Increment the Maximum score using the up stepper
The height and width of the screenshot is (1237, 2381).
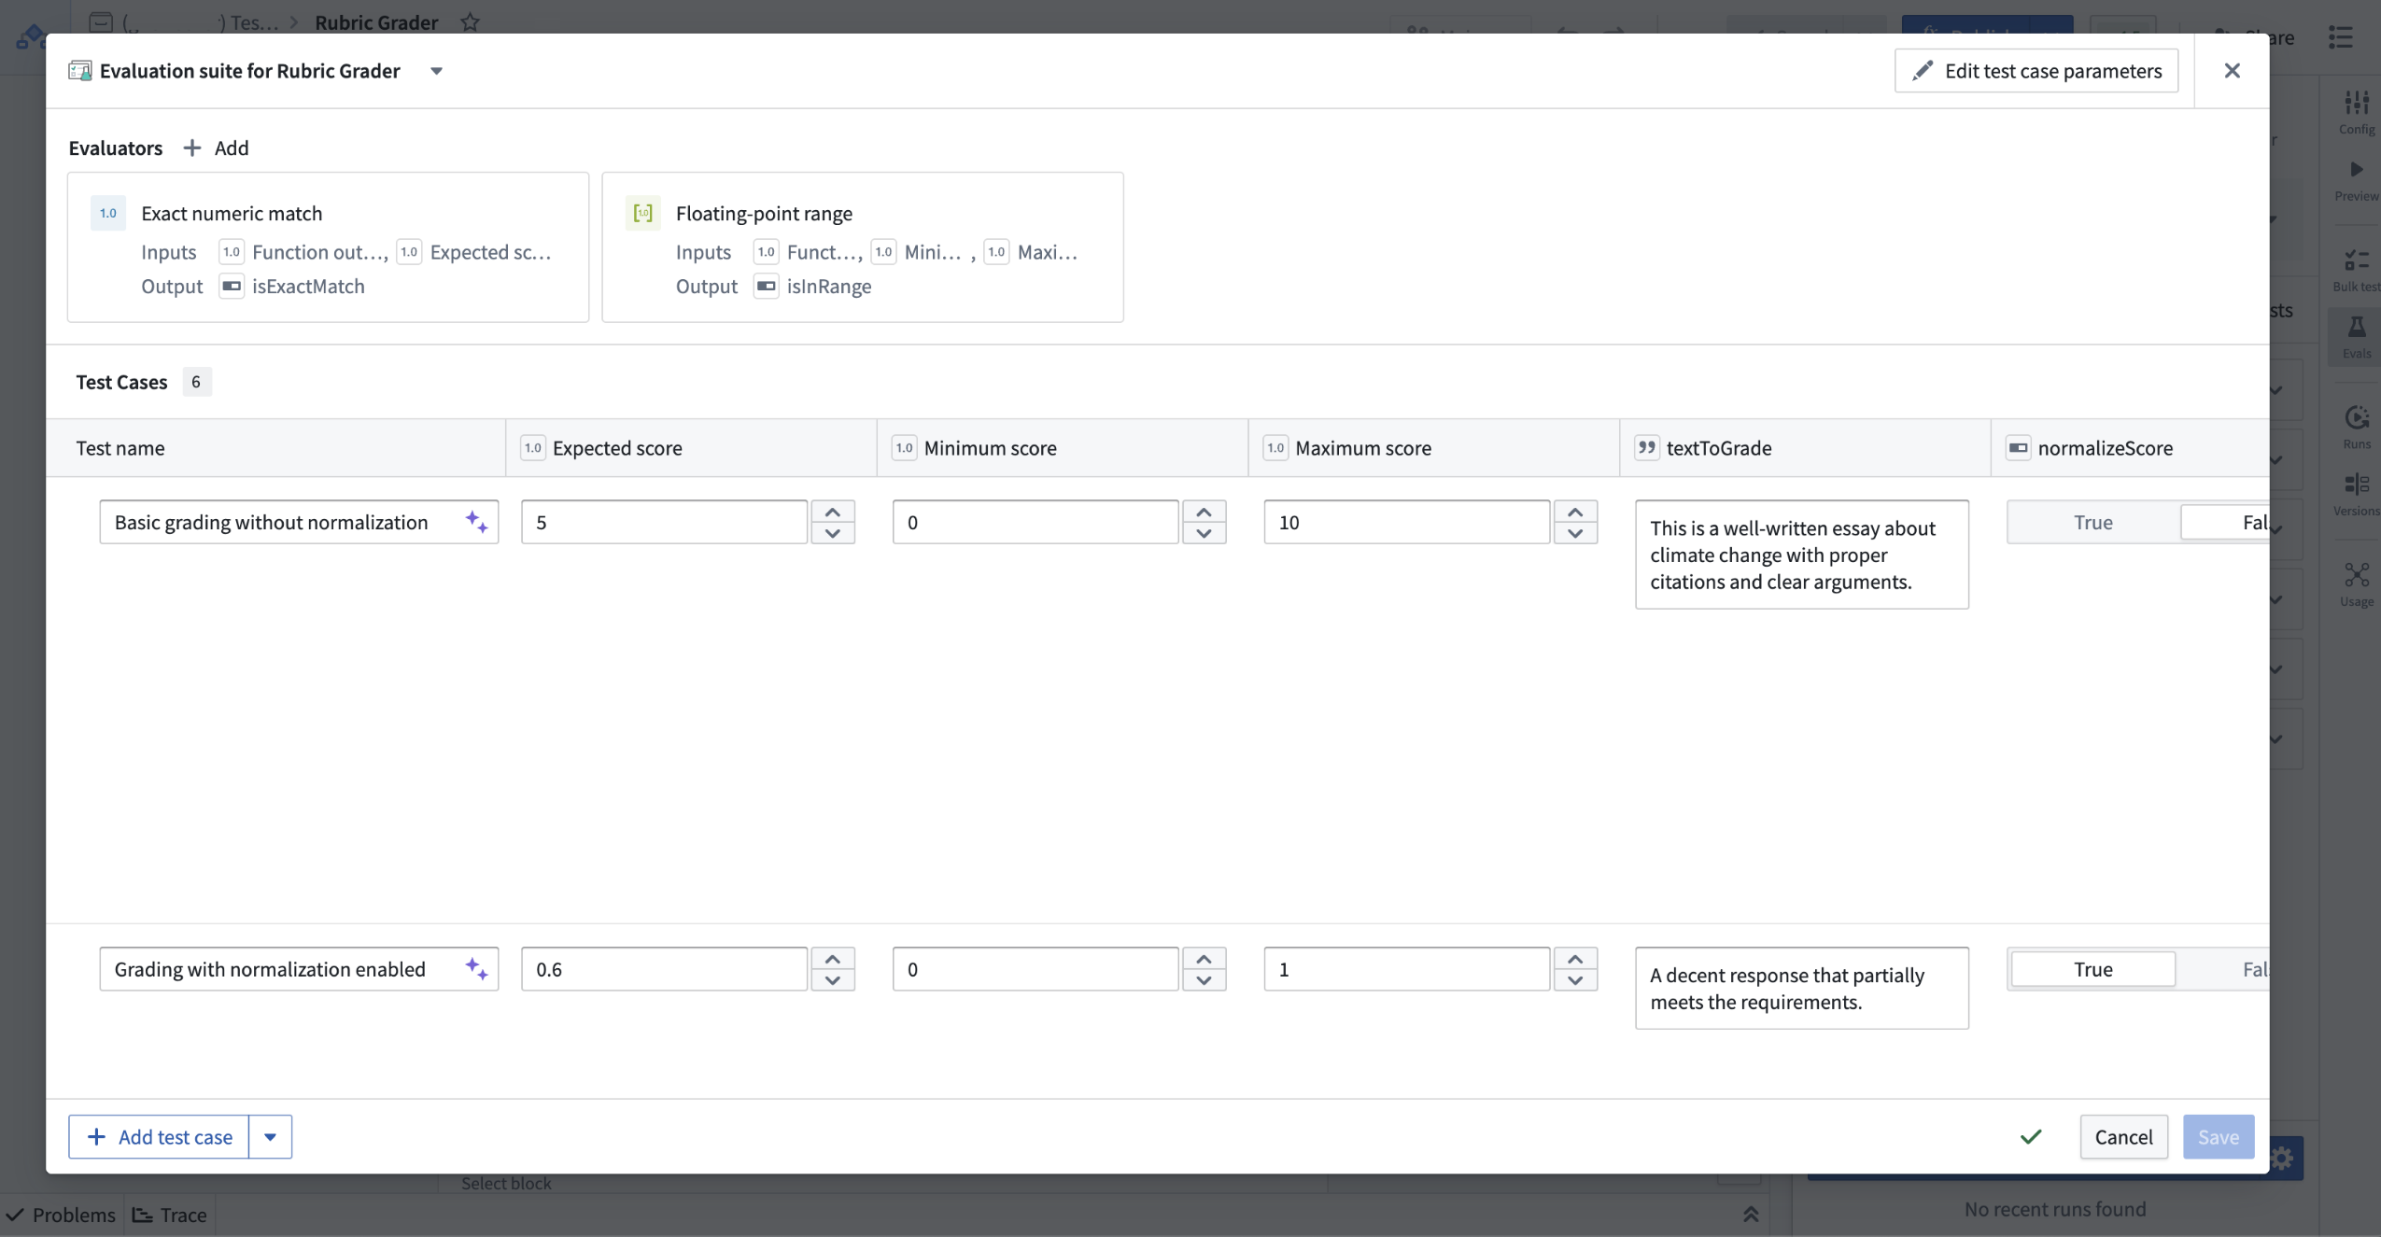click(1576, 513)
